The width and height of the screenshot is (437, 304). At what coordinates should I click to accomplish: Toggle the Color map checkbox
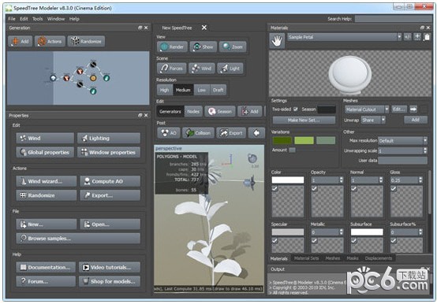coord(275,189)
